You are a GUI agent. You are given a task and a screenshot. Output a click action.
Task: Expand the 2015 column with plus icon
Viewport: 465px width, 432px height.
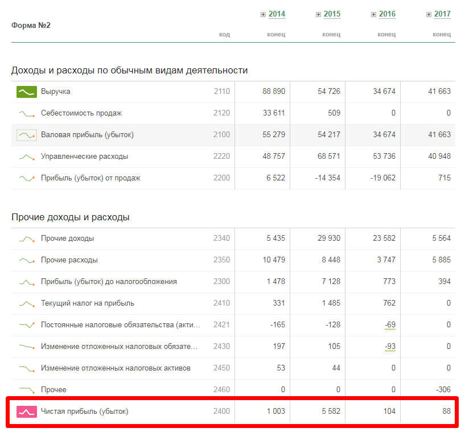318,15
